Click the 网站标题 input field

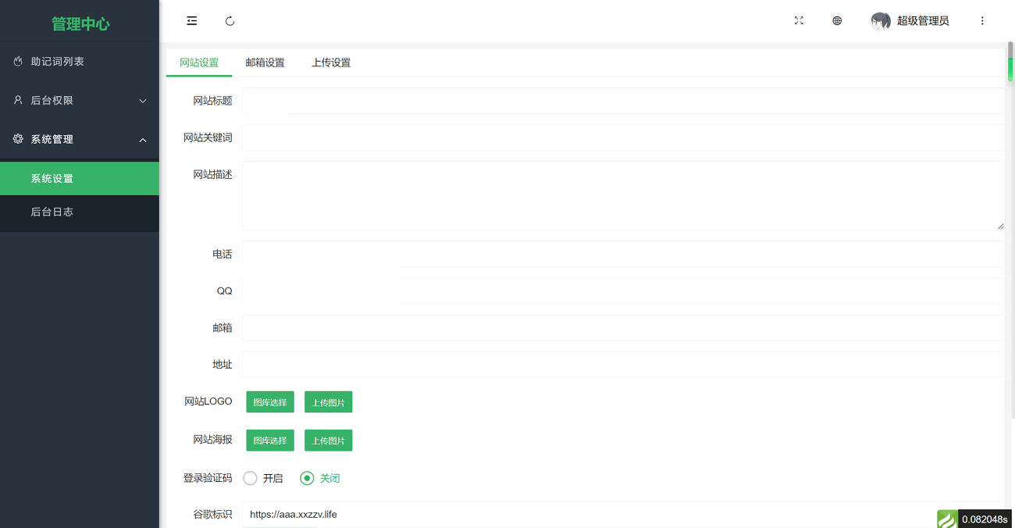(x=622, y=101)
